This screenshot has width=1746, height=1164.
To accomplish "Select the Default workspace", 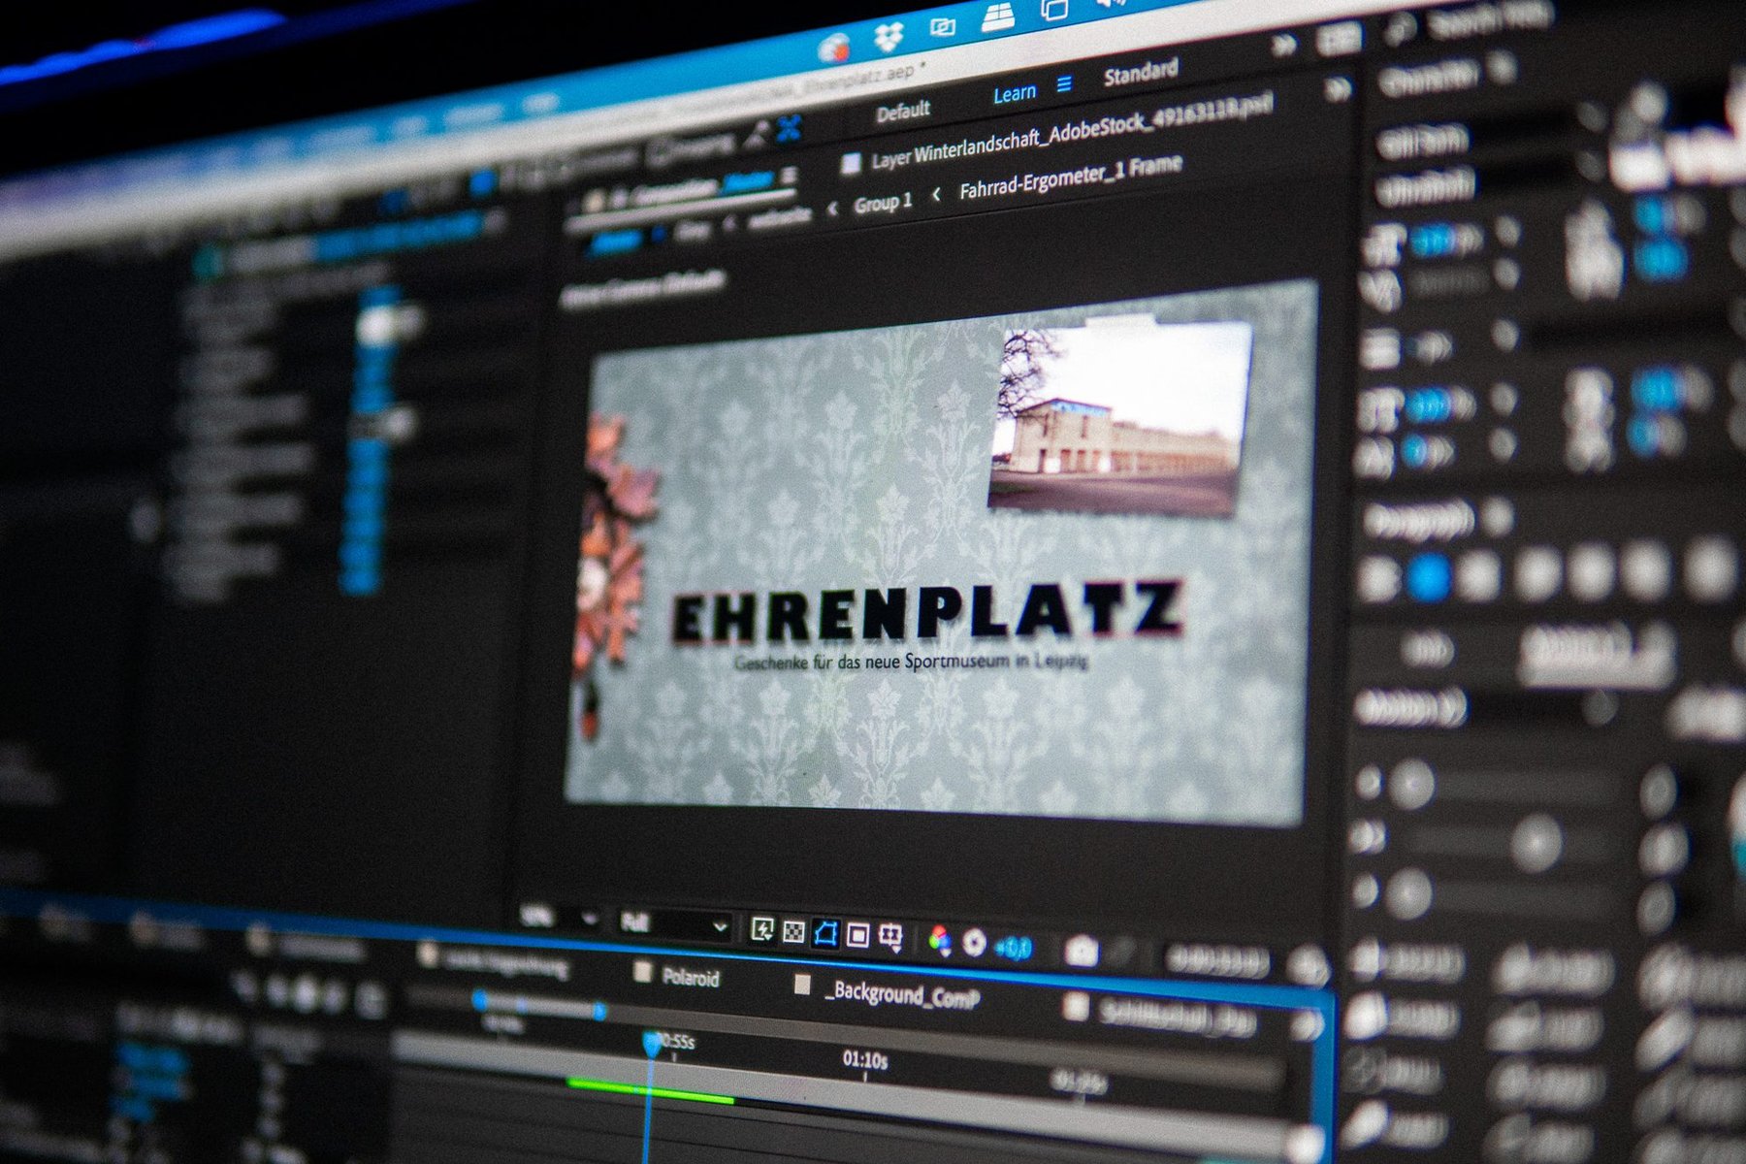I will pyautogui.click(x=903, y=112).
